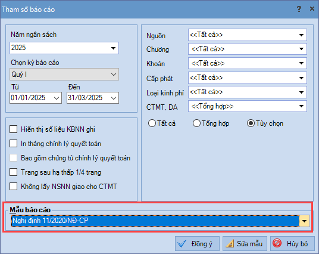This screenshot has width=319, height=254.
Task: Click the Đến date field 31/03/2025
Action: click(x=93, y=98)
